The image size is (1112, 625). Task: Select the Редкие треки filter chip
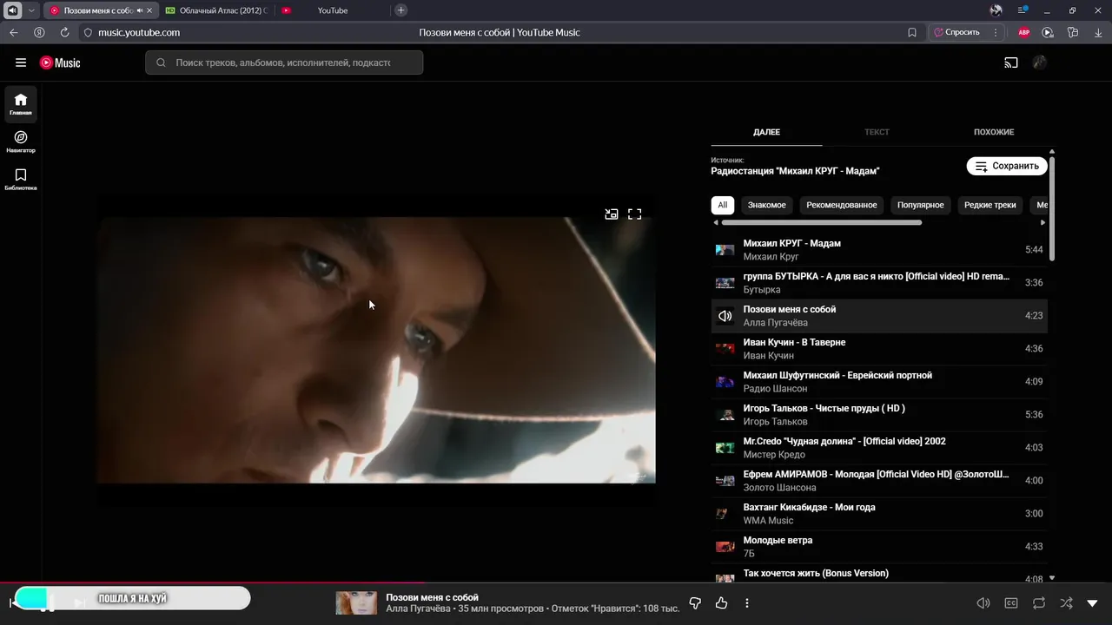(x=990, y=205)
